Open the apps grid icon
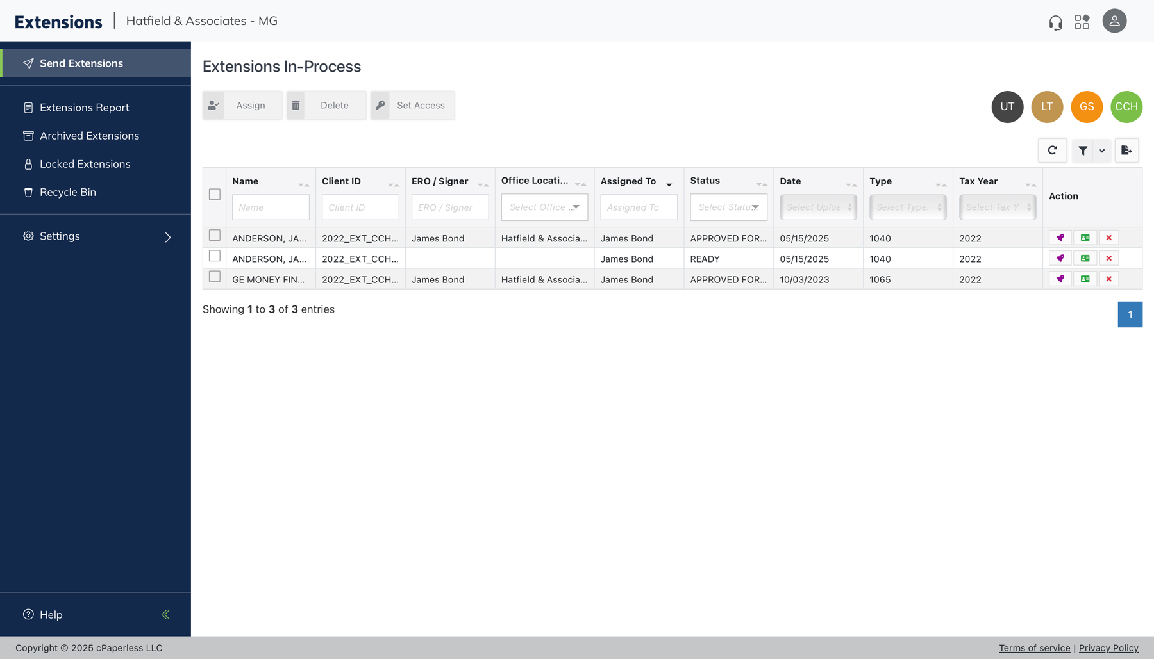Viewport: 1154px width, 659px height. pyautogui.click(x=1082, y=22)
